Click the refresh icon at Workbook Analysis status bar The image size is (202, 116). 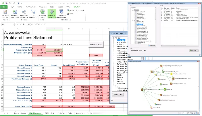pyautogui.click(x=200, y=55)
